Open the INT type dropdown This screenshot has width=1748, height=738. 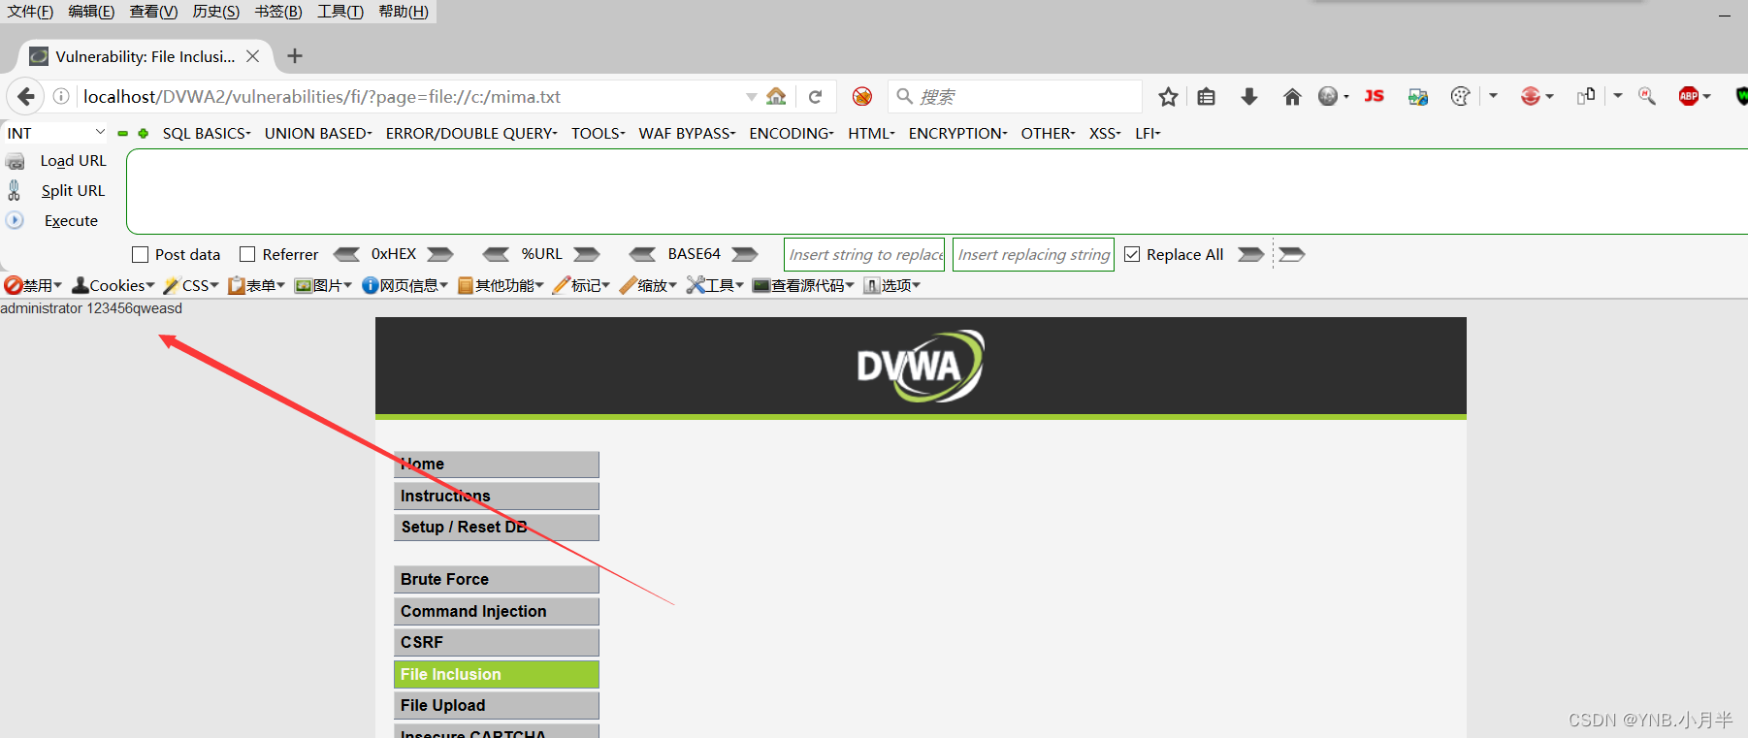(x=55, y=133)
